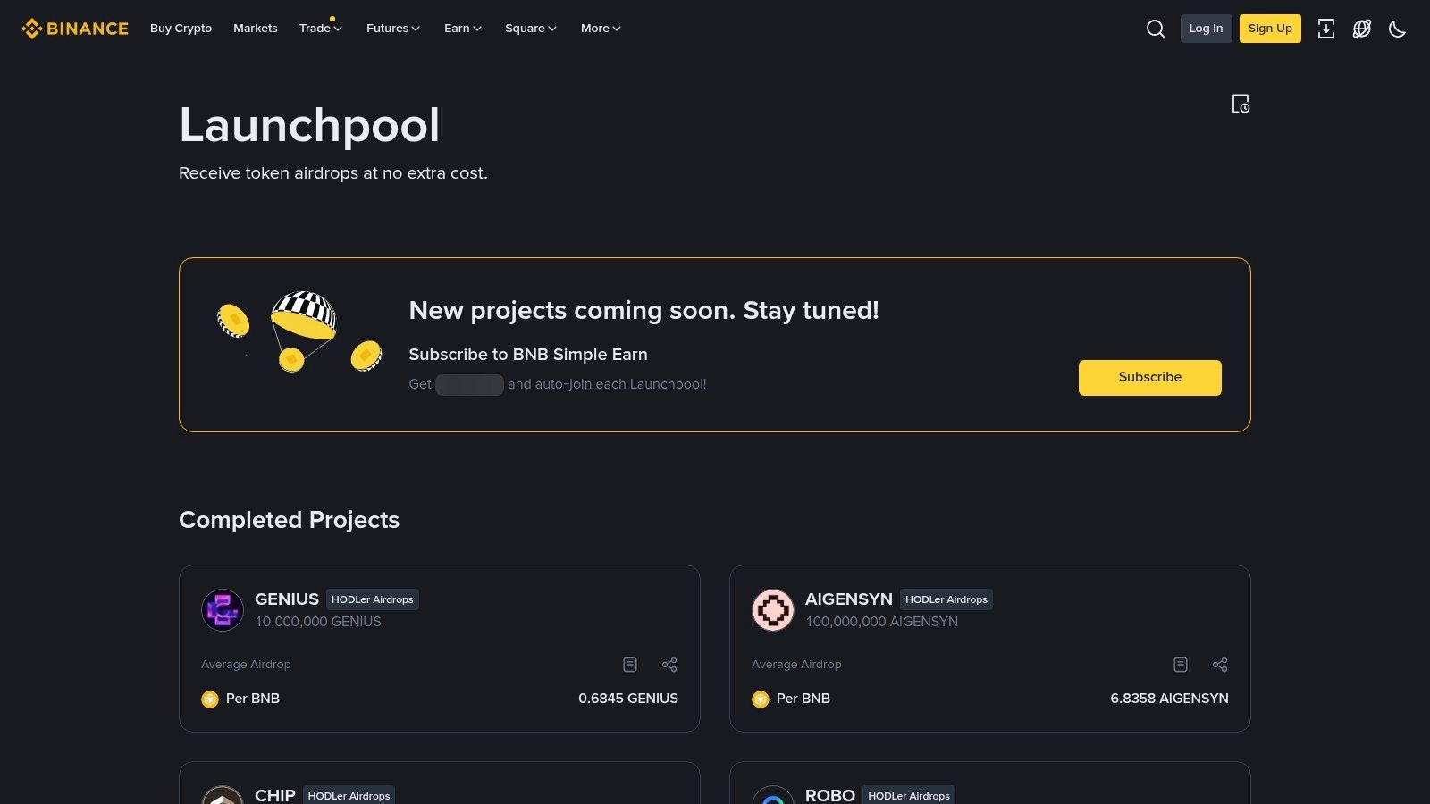Open the GENIUS project title

coord(287,599)
